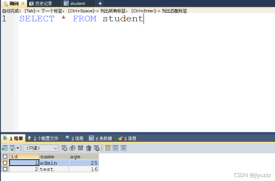Viewport: 275px width, 181px height.
Task: Open the 2 个配置文件 profiles tab
Action: (x=43, y=139)
